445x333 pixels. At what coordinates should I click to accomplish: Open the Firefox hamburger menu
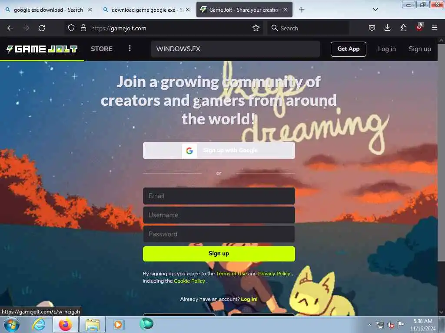point(434,28)
